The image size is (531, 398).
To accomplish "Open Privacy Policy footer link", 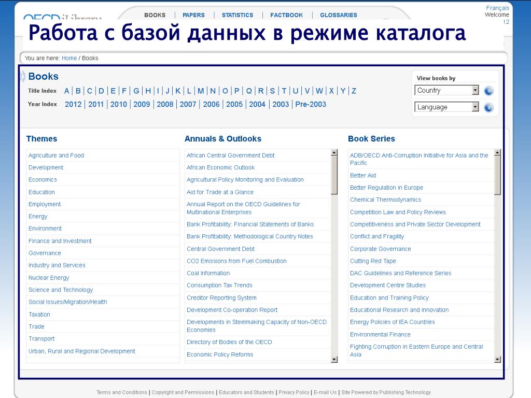I will (x=294, y=392).
